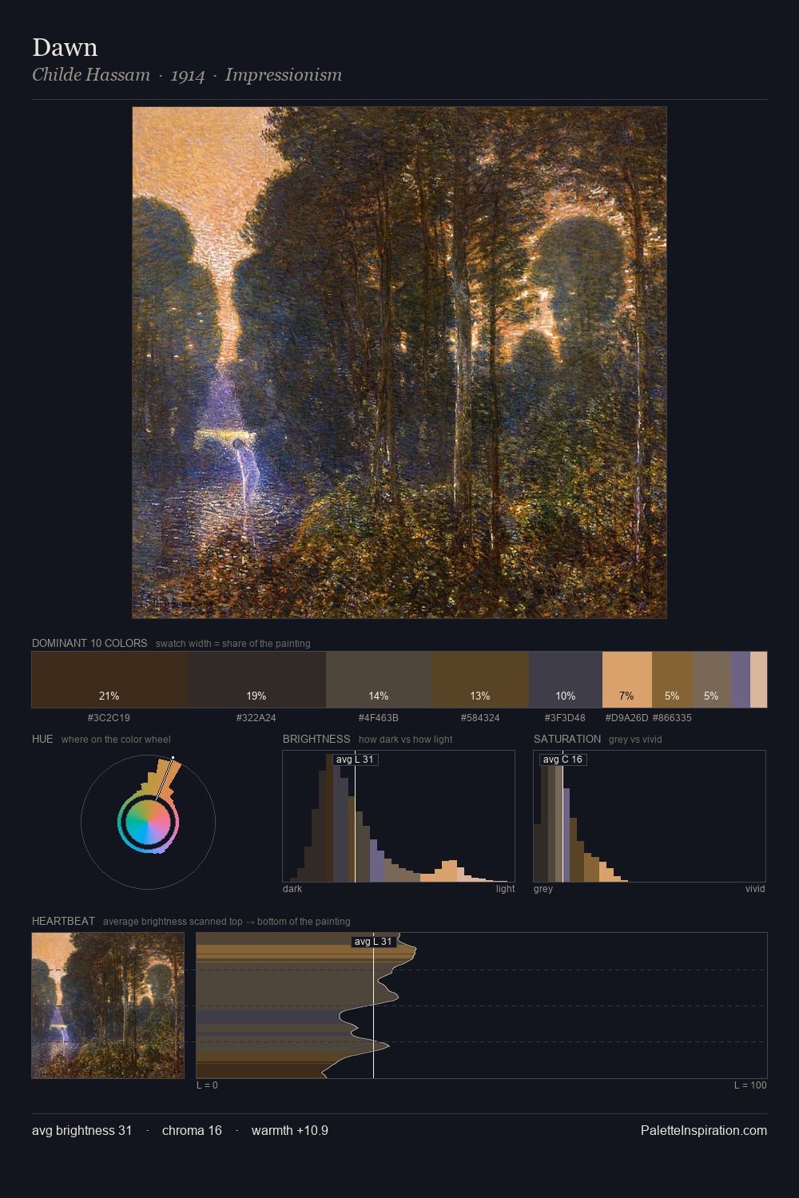Click footer text 'warmth +10.9'
This screenshot has width=799, height=1198.
(x=290, y=1130)
